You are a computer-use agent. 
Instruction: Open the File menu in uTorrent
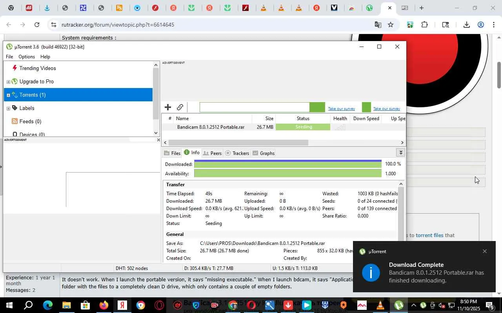[9, 57]
